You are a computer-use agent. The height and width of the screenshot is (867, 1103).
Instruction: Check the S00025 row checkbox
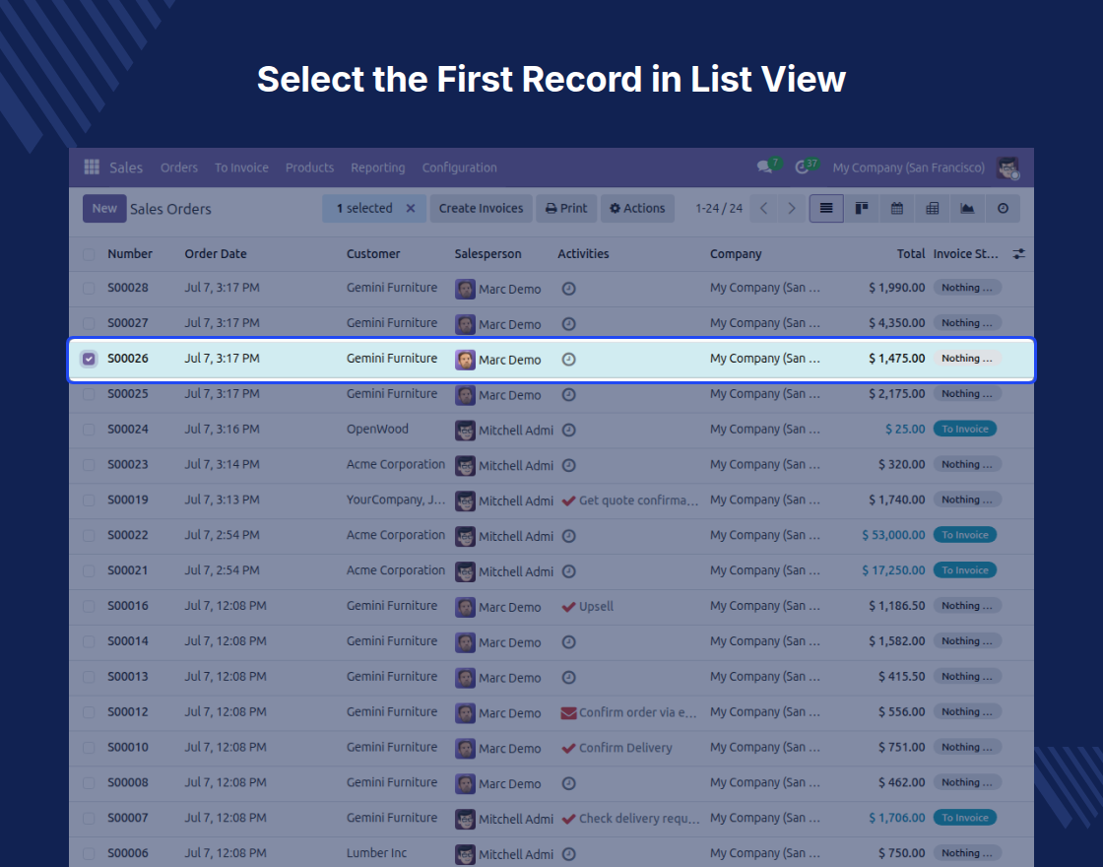(89, 394)
